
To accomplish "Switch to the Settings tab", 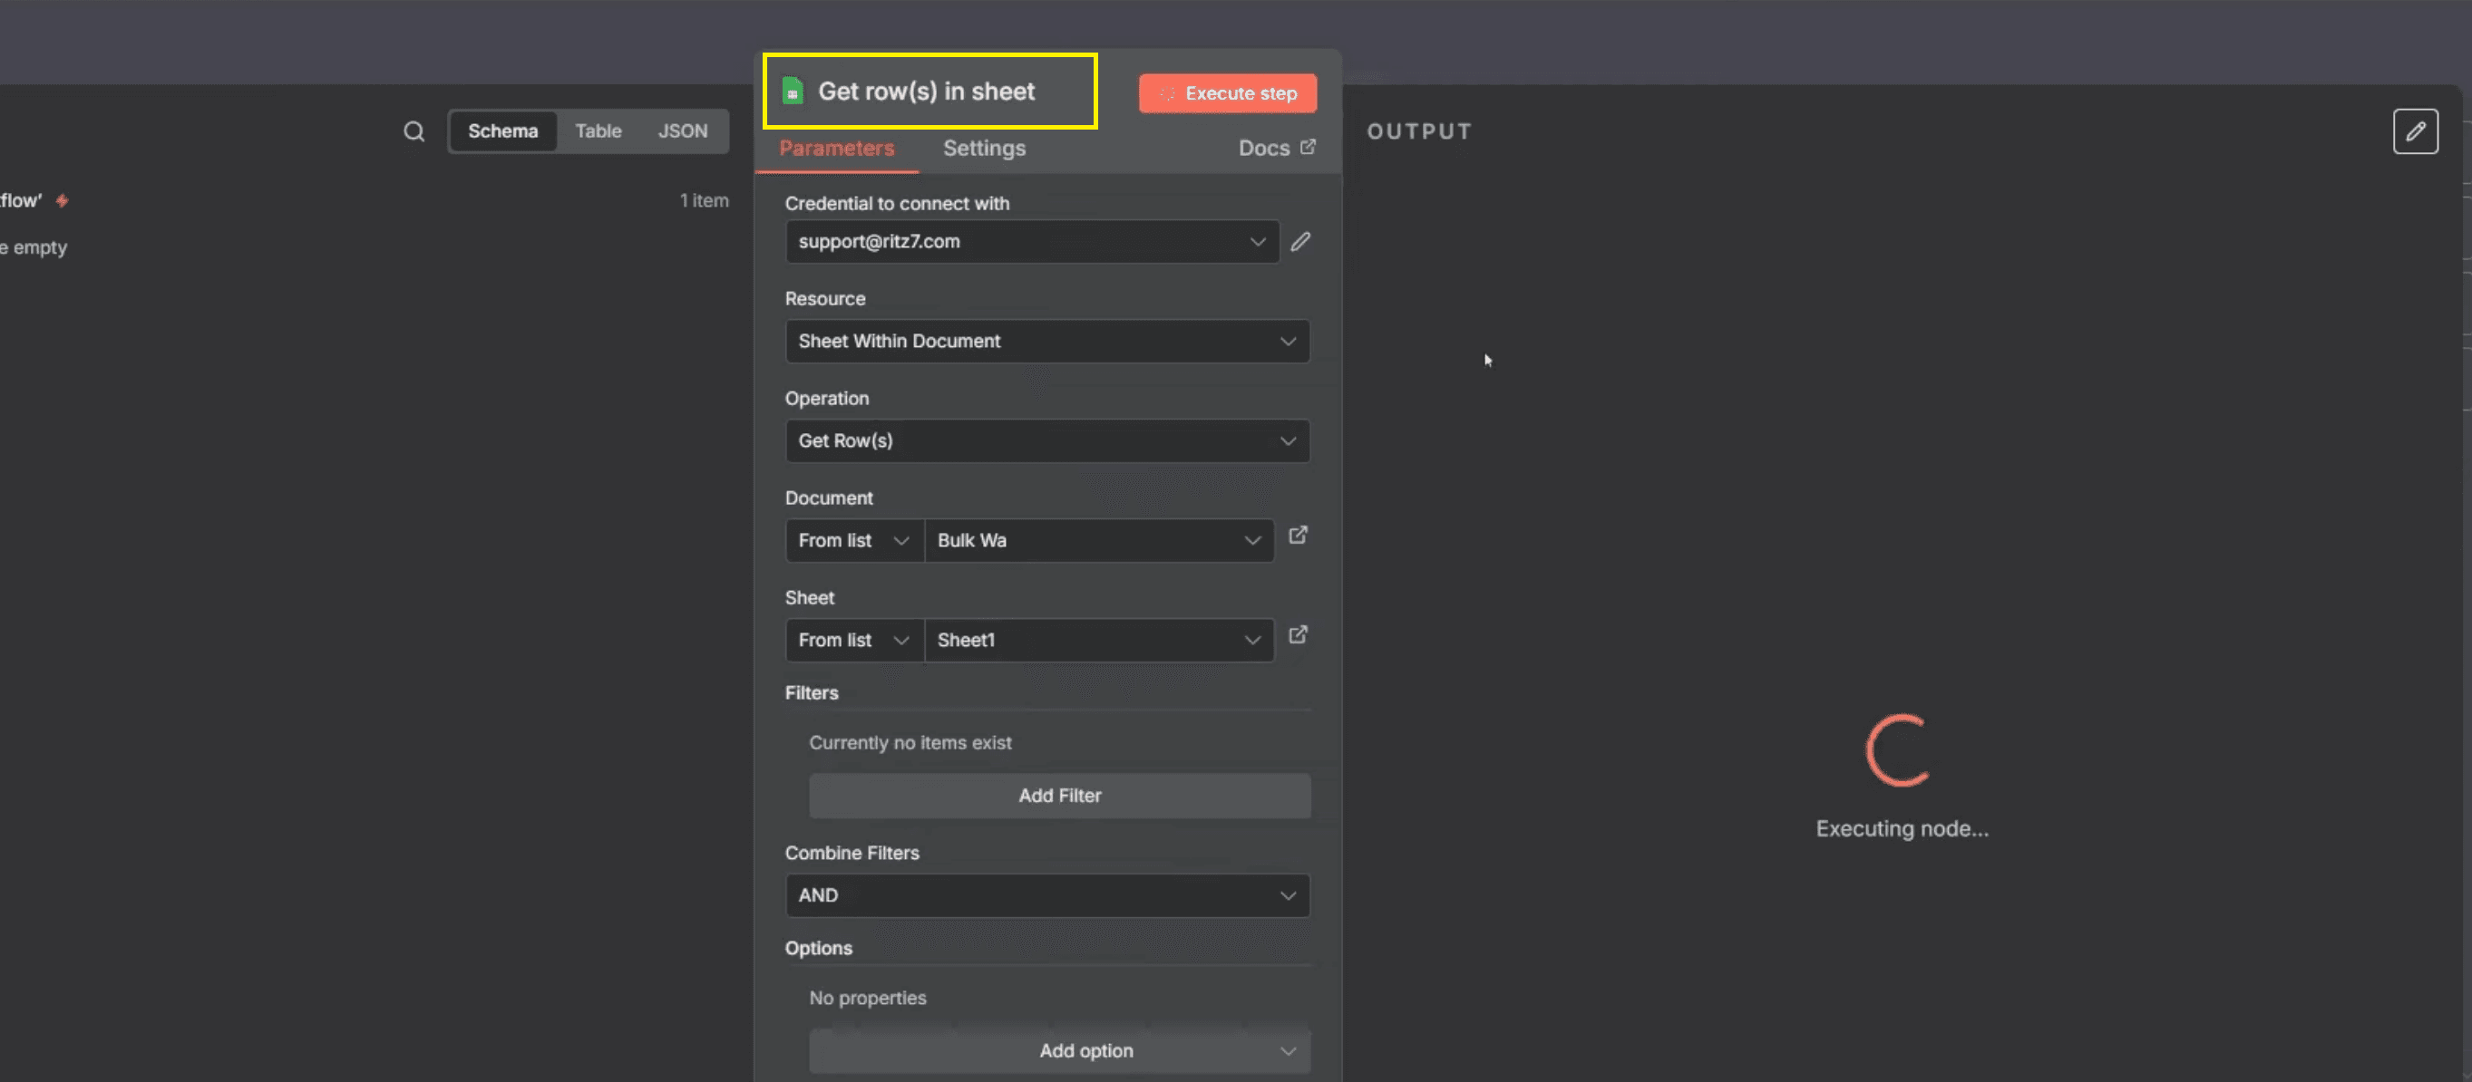I will tap(984, 148).
